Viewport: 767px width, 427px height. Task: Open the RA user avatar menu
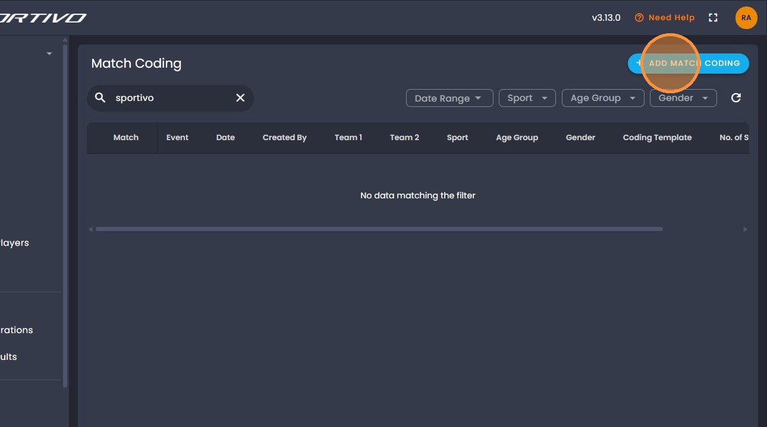point(746,18)
